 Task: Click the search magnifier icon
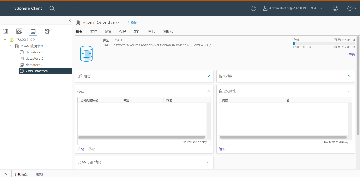pos(52,8)
